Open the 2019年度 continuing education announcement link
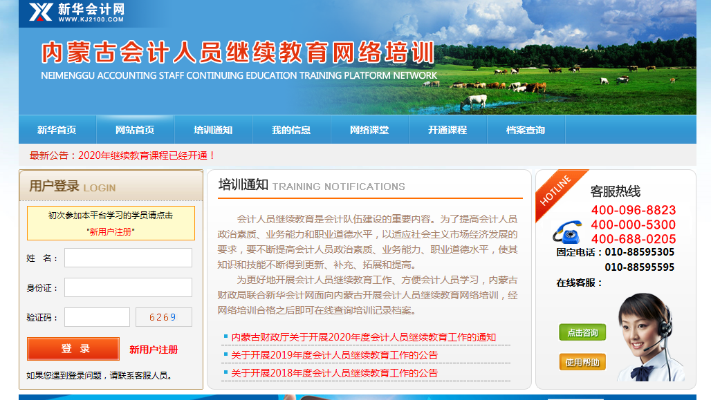Screen dimensions: 711x400 (x=334, y=355)
